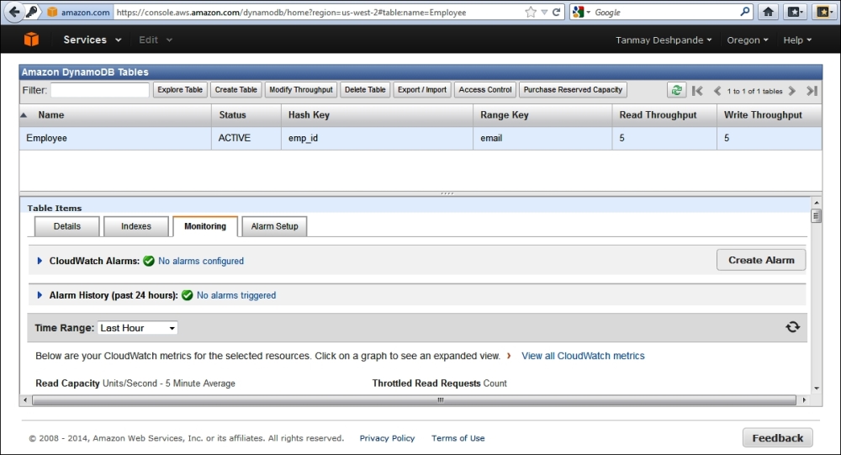Open No alarms triggered link
This screenshot has width=841, height=455.
pyautogui.click(x=236, y=295)
